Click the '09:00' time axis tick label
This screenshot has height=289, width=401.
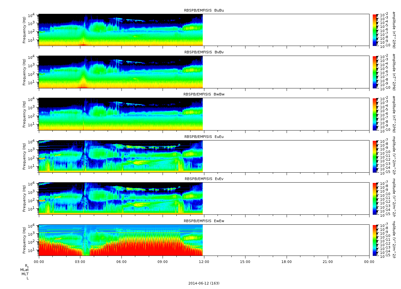pos(163,262)
